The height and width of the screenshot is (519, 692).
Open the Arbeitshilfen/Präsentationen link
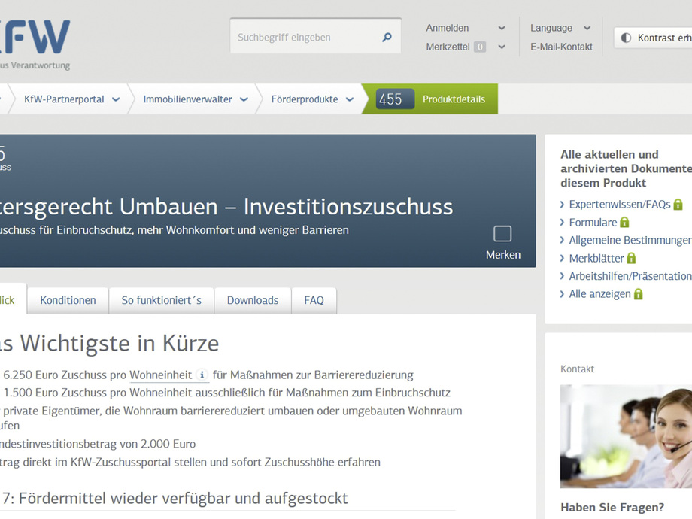630,276
